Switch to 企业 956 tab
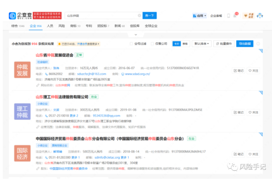 point(36,26)
